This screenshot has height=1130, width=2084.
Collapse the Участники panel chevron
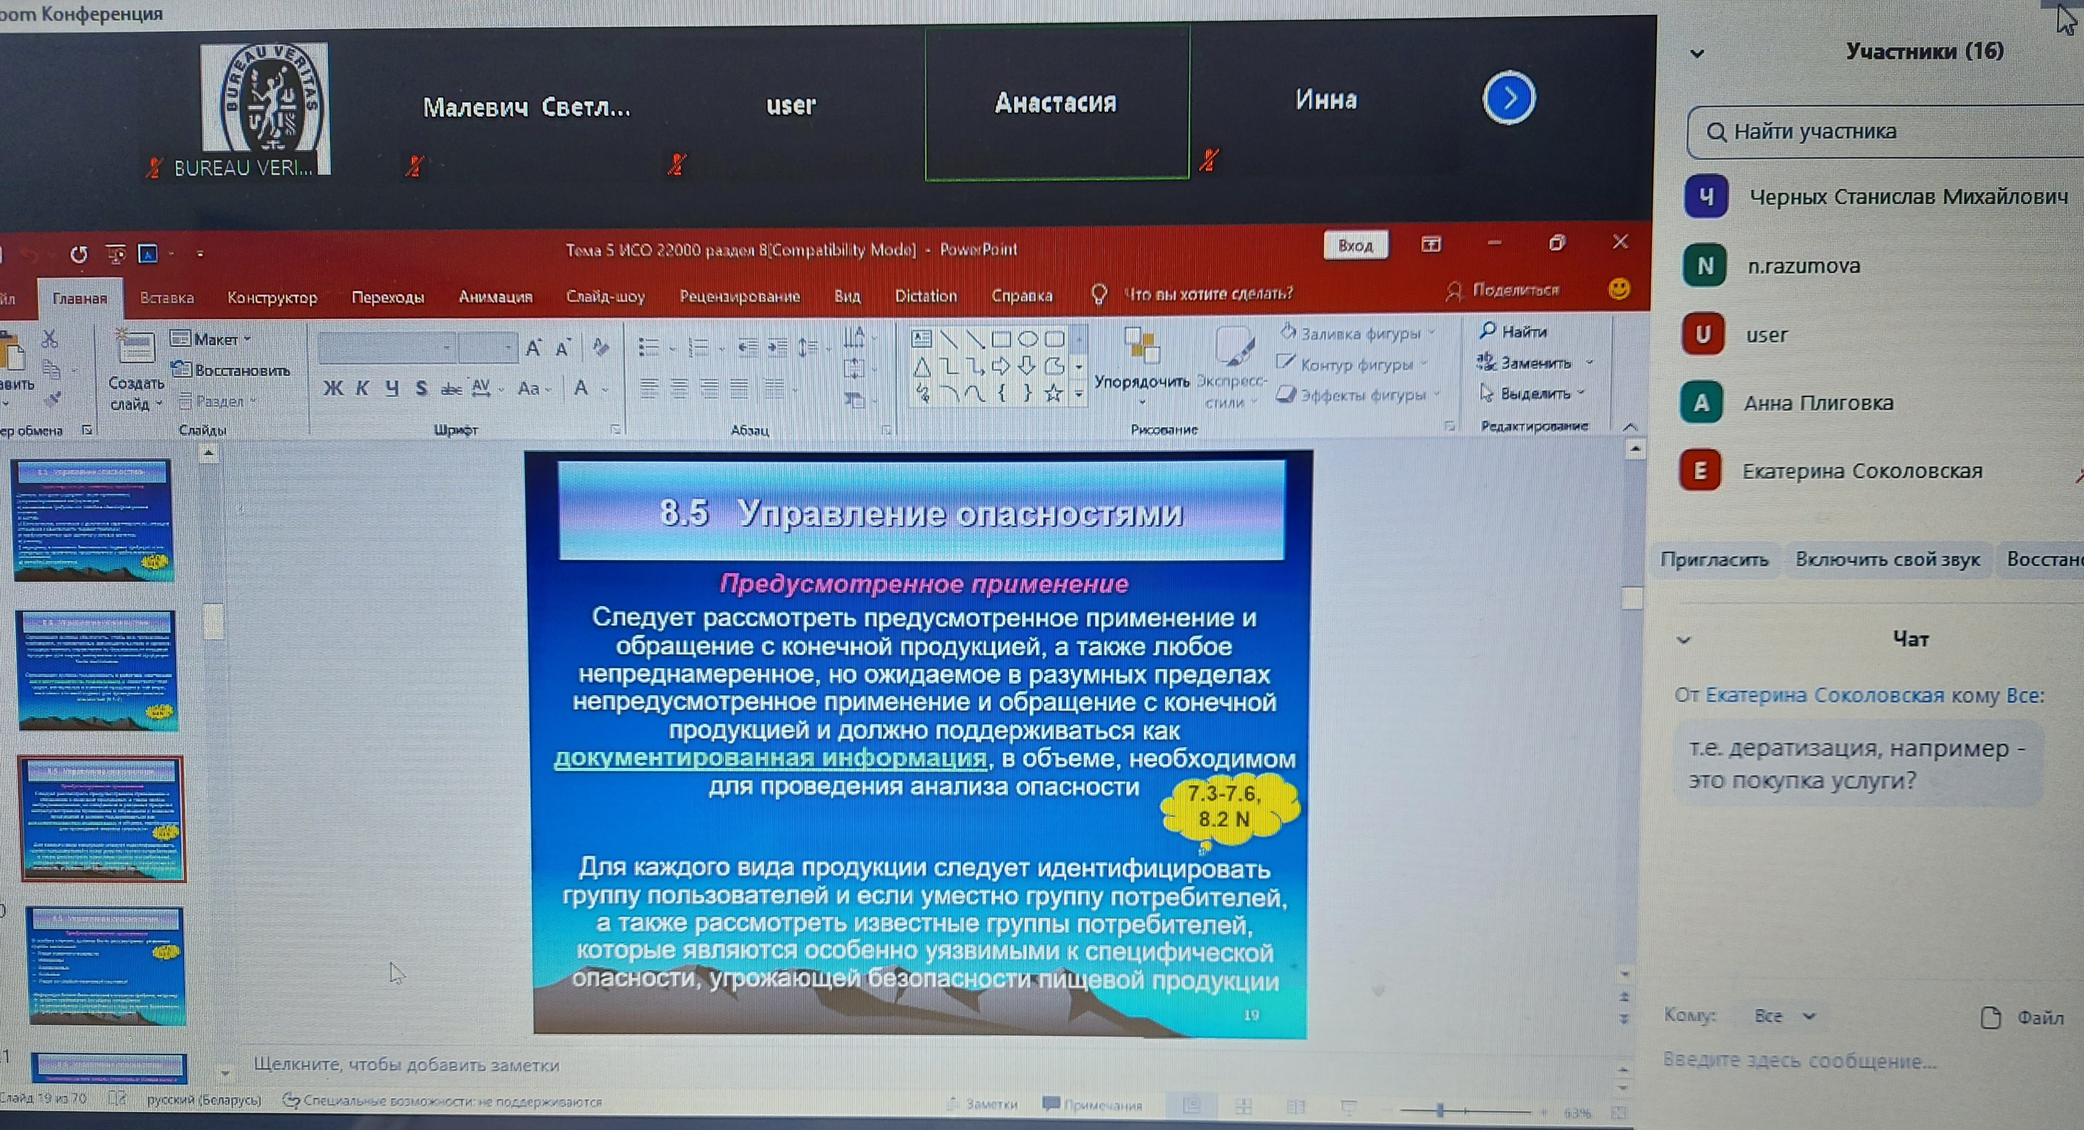click(1697, 54)
